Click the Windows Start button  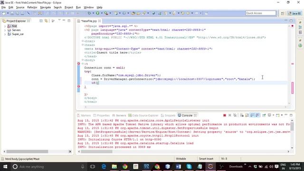coord(5,167)
